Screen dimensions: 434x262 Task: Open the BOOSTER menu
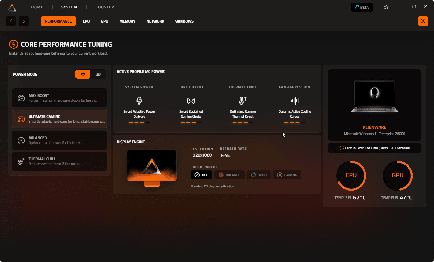click(x=105, y=7)
